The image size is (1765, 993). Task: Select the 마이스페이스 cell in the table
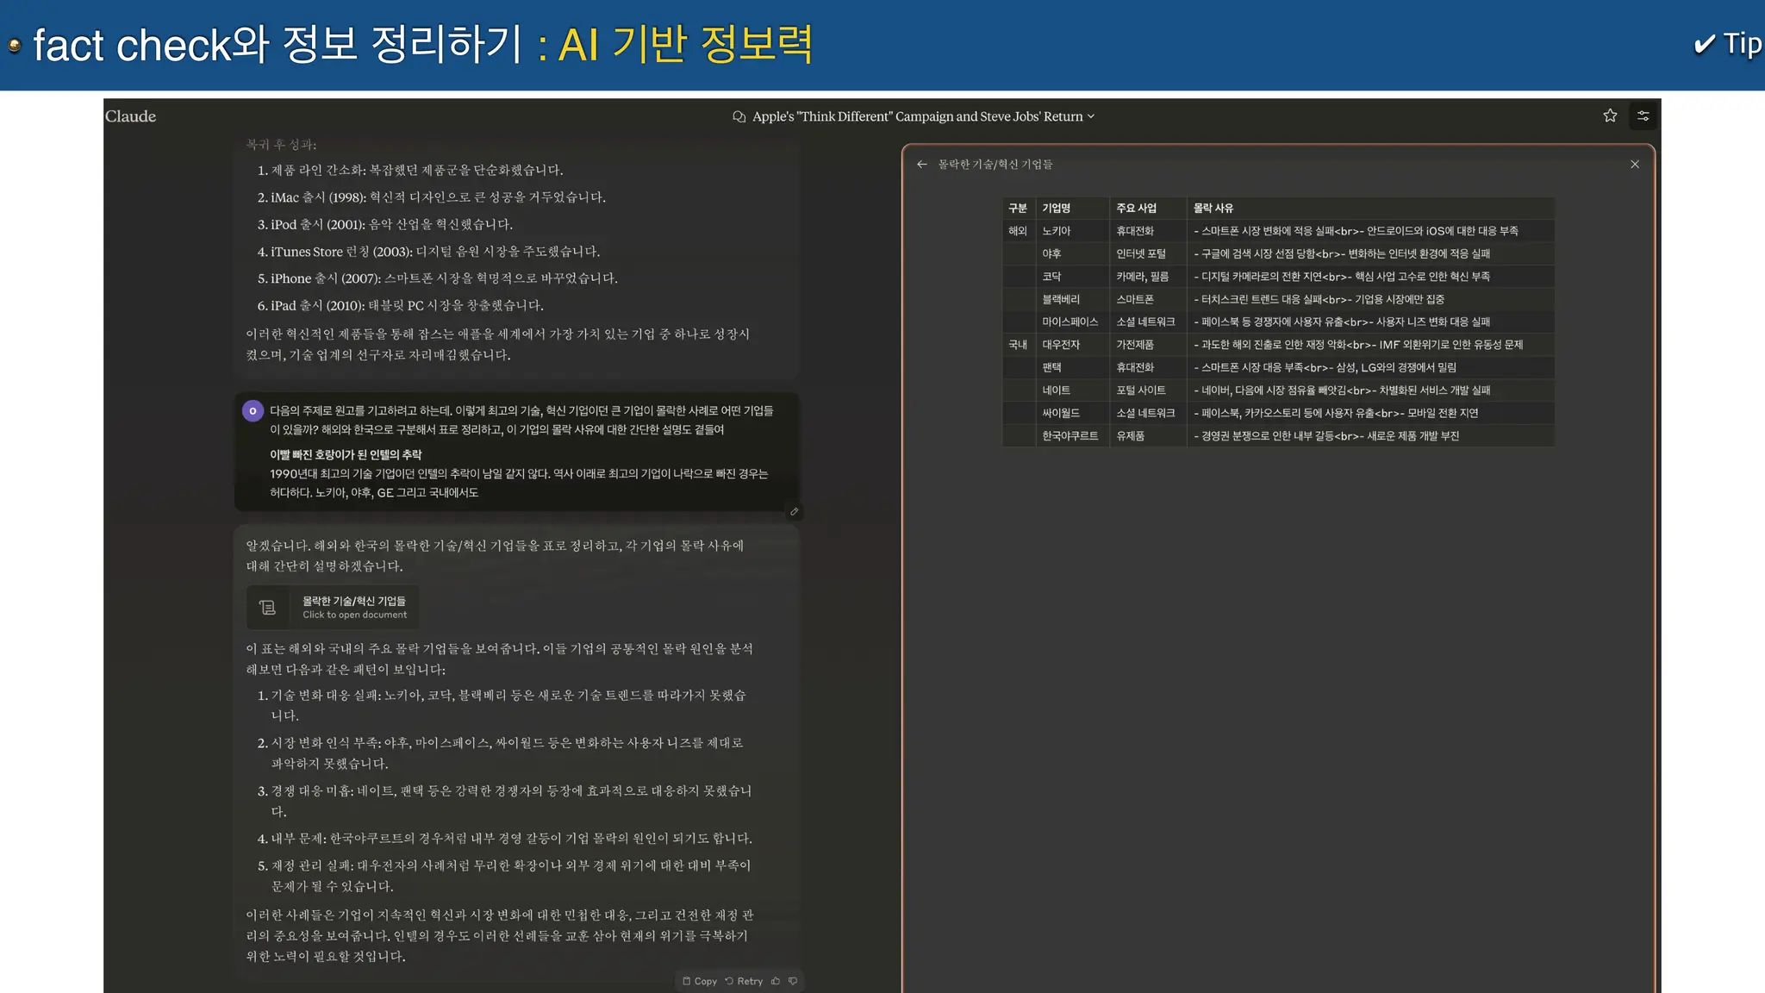coord(1070,322)
